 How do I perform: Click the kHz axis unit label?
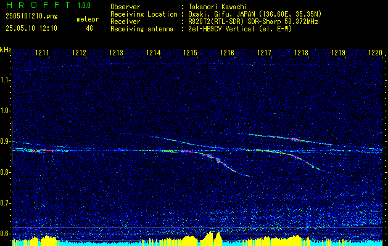(x=6, y=50)
